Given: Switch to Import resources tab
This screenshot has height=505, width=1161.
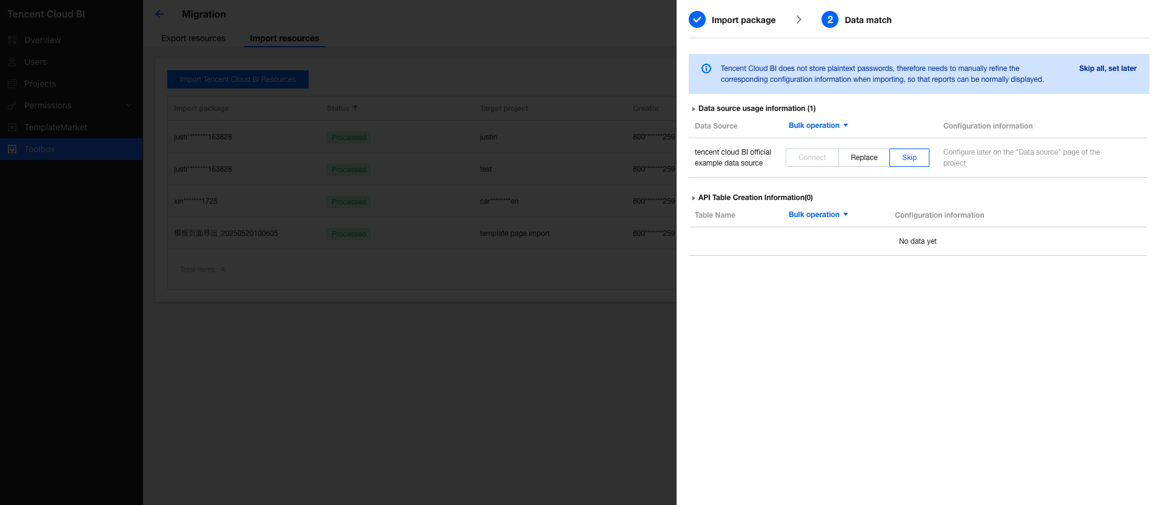Looking at the screenshot, I should coord(284,38).
